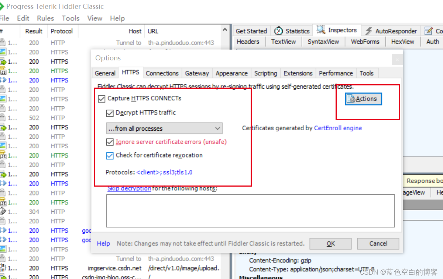Switch to the Scripting tab

(x=265, y=73)
